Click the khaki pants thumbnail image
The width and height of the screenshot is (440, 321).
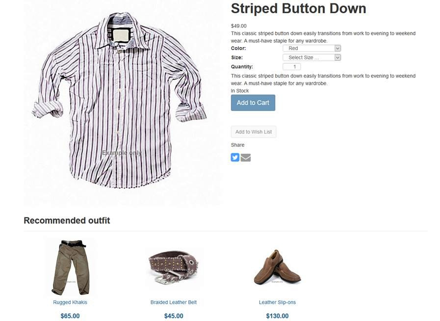click(x=69, y=266)
